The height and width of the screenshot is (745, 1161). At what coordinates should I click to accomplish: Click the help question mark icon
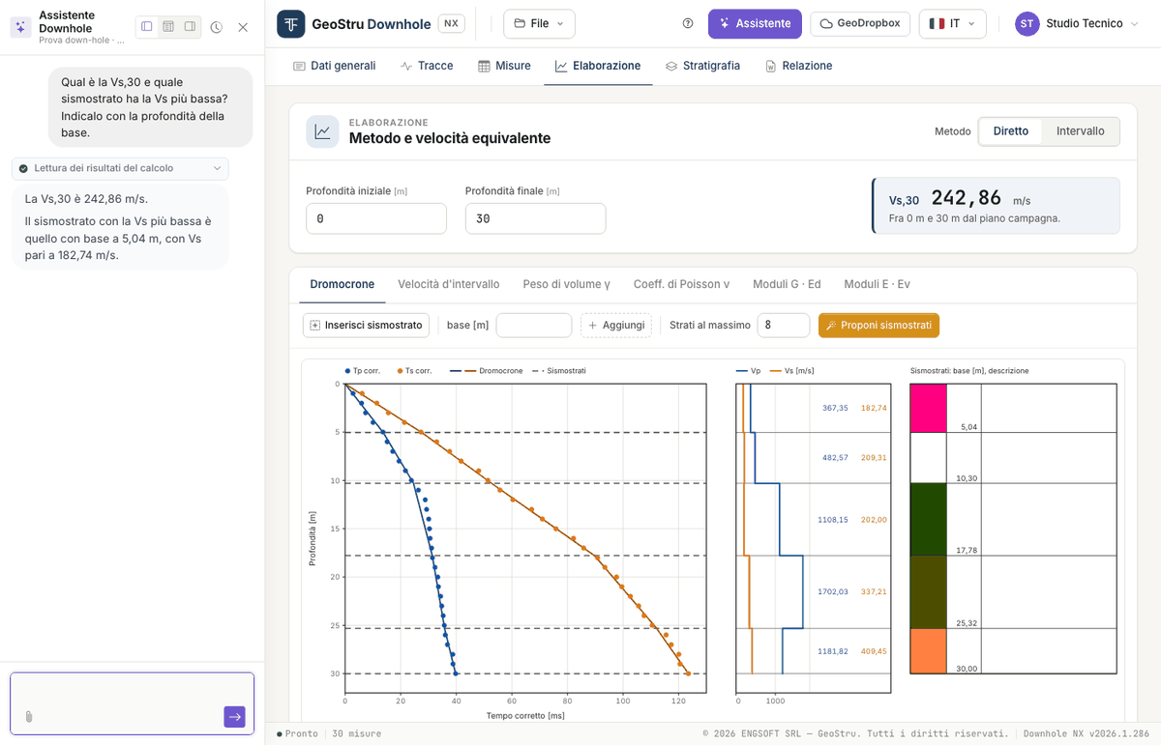click(688, 23)
